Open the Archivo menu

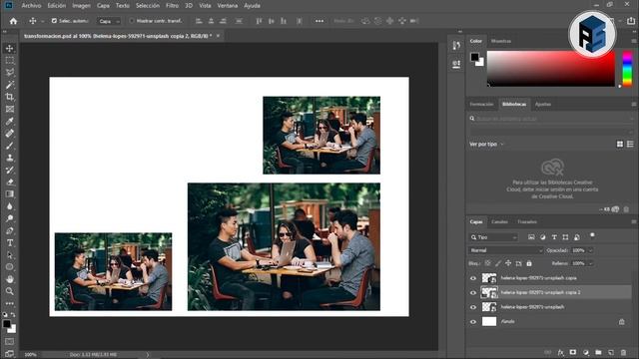coord(31,6)
